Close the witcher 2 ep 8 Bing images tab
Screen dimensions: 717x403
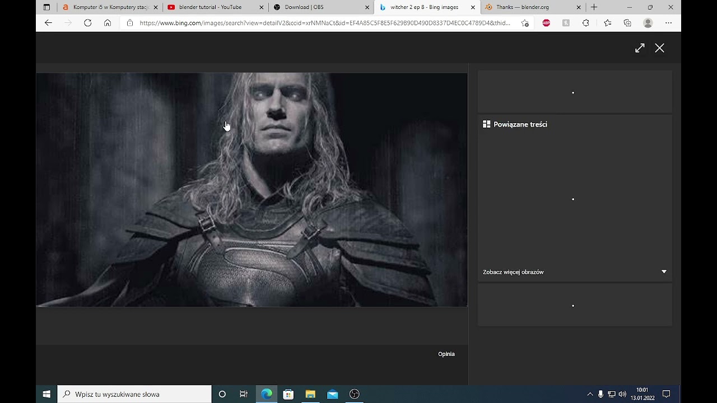point(473,7)
